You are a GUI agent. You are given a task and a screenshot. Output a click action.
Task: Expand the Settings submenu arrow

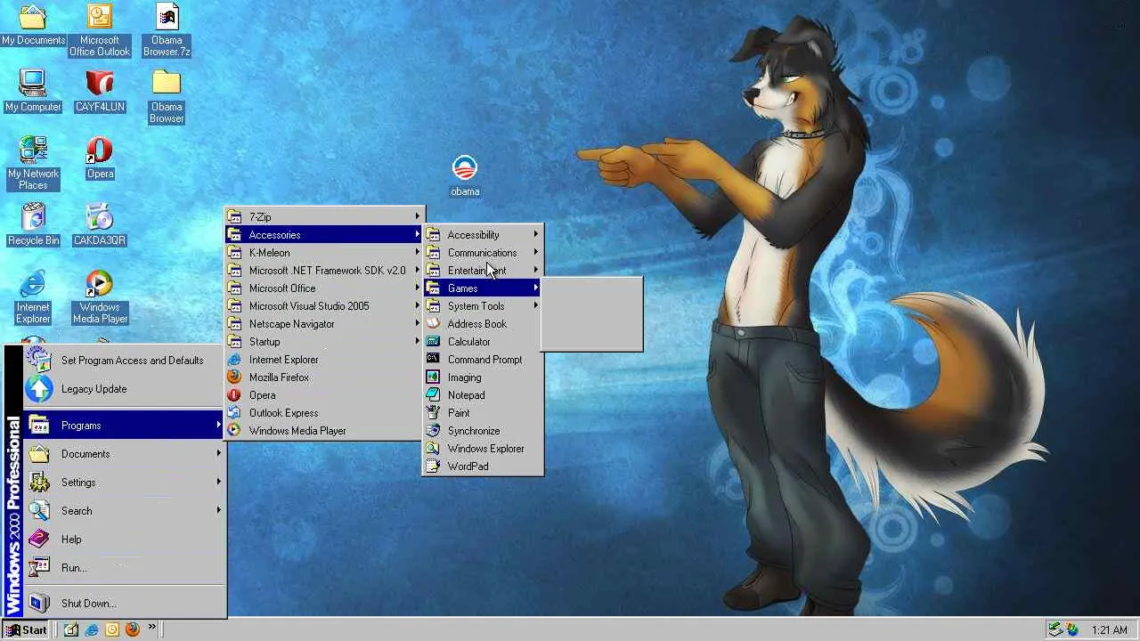tap(218, 483)
